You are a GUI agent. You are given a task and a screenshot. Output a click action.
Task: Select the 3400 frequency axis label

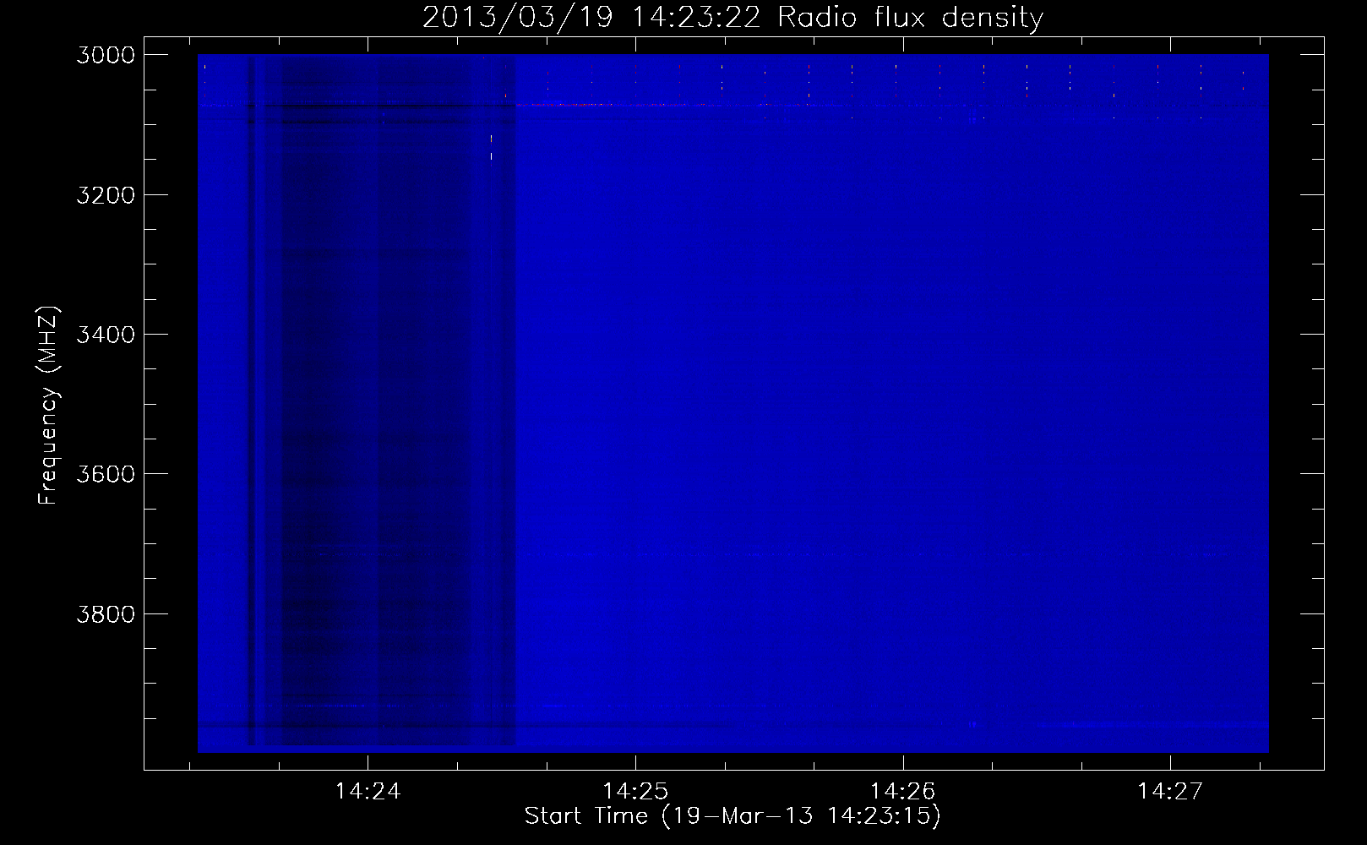106,335
